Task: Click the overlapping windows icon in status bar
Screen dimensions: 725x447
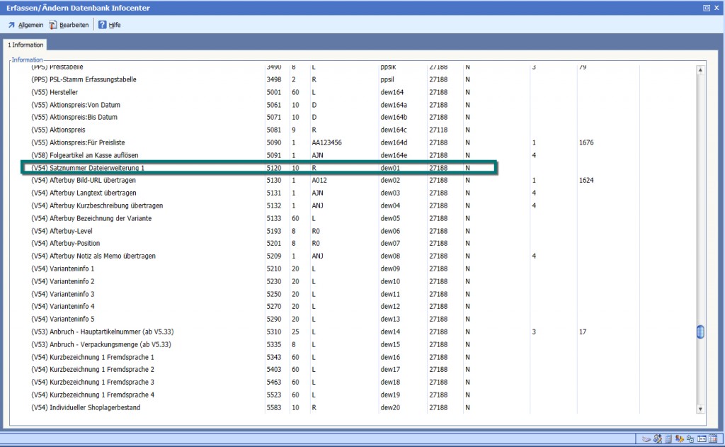Action: (x=690, y=439)
